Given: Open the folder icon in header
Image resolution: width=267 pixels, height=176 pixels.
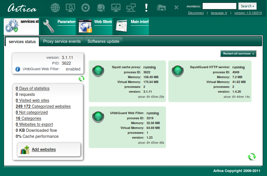Looking at the screenshot, I should click(x=161, y=8).
